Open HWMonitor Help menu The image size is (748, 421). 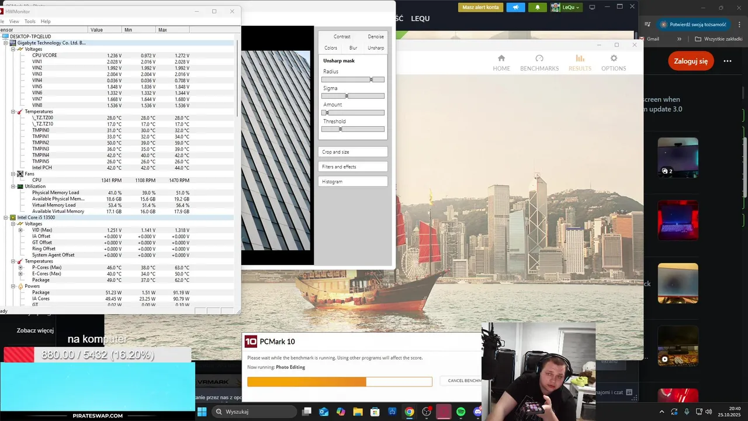tap(46, 21)
